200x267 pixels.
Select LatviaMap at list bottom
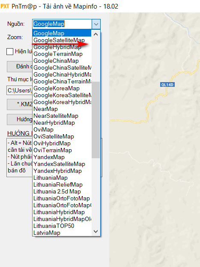click(62, 233)
